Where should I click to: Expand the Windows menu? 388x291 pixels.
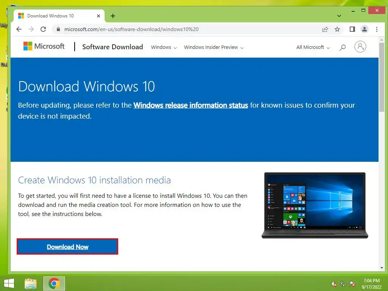coord(164,47)
